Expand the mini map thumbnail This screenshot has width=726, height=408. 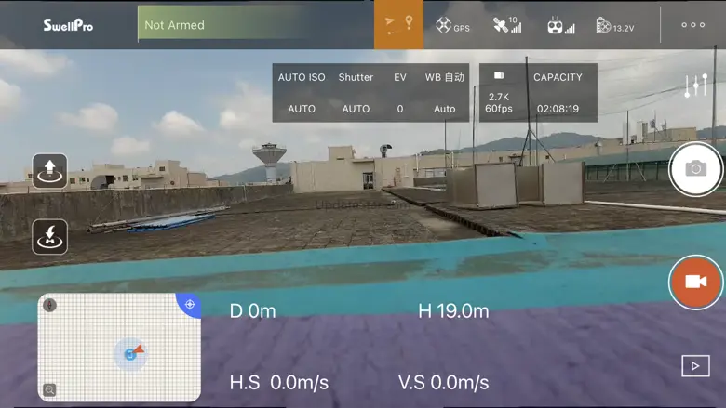(119, 348)
